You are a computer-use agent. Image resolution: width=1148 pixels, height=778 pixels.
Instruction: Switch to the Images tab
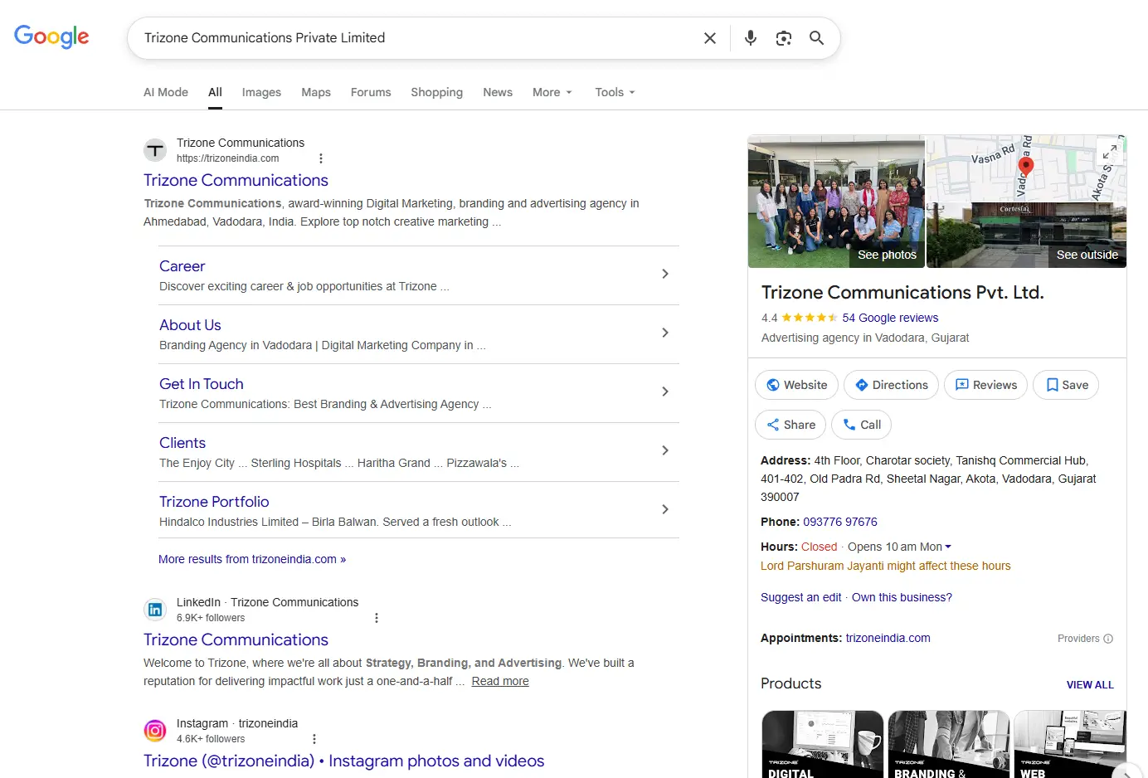coord(261,92)
